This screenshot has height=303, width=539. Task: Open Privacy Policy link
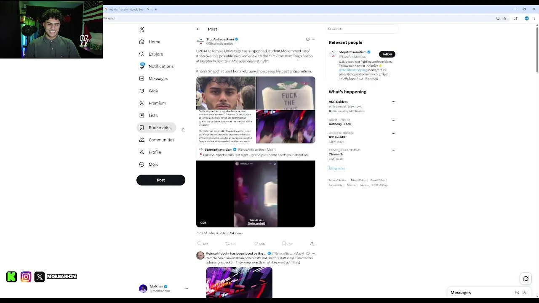click(x=358, y=180)
